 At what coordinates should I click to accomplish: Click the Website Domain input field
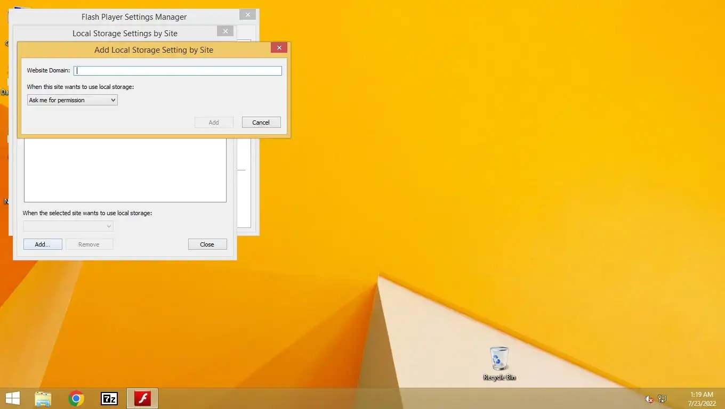[x=178, y=70]
